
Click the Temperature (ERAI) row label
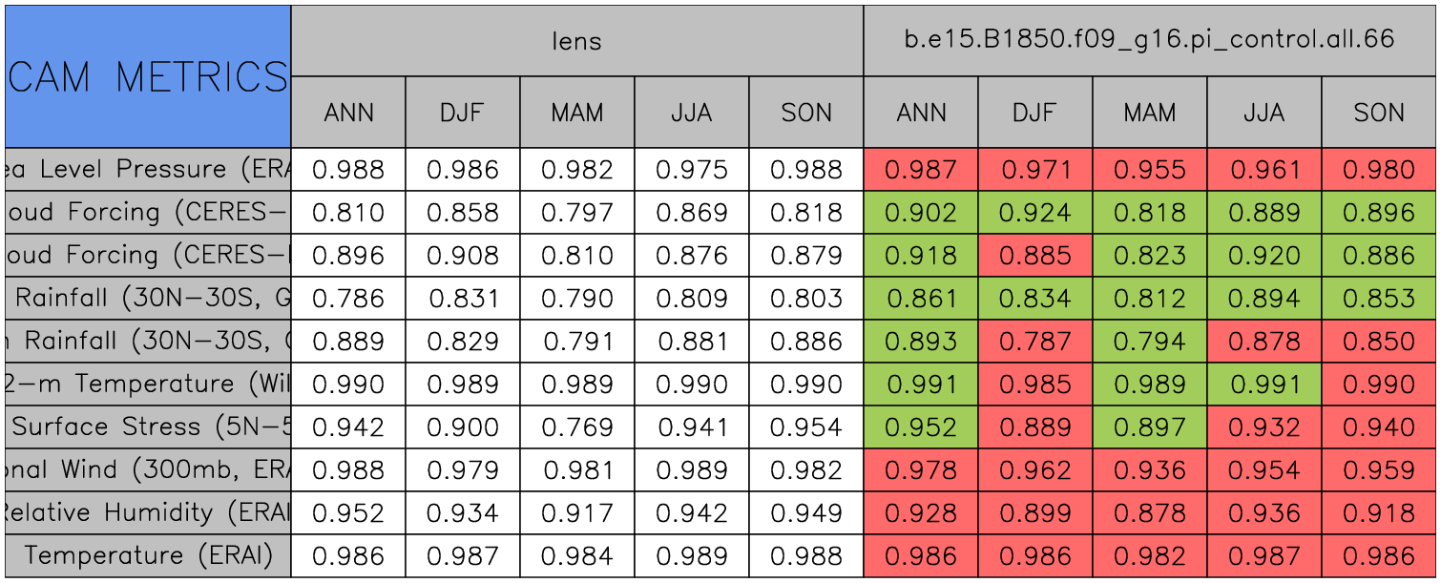(148, 555)
